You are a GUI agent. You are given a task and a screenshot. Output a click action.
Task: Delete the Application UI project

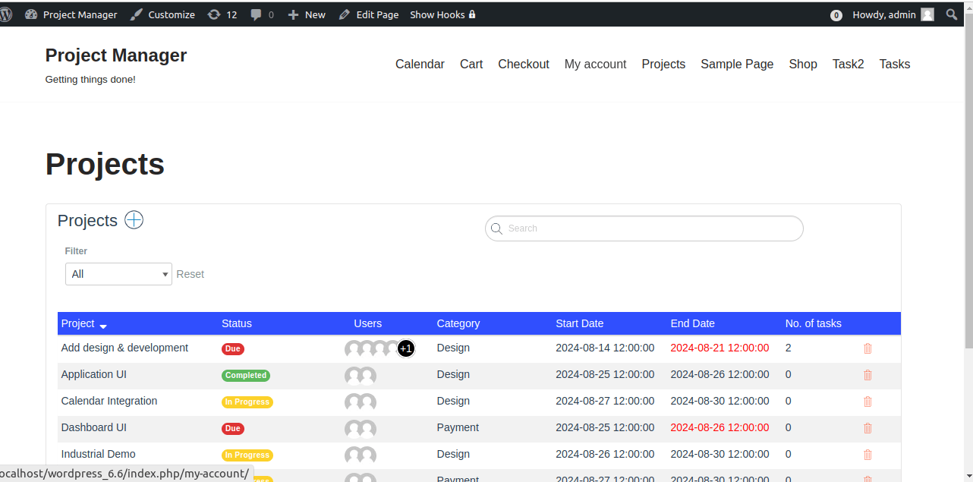(x=868, y=375)
